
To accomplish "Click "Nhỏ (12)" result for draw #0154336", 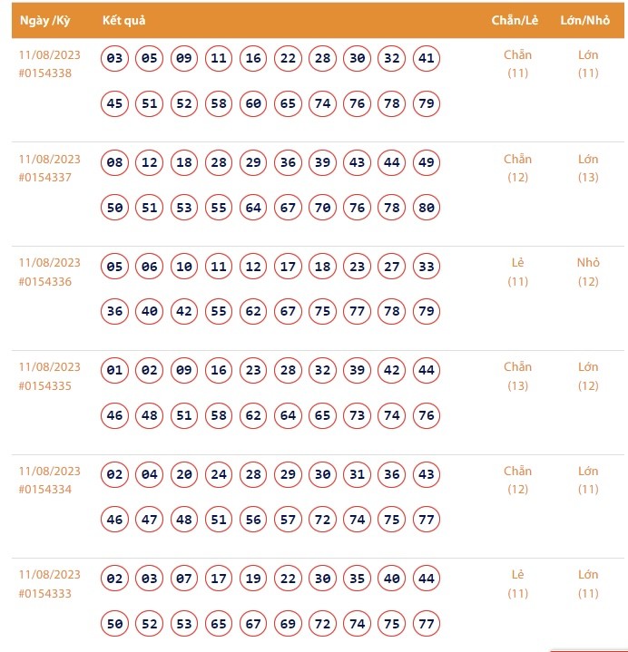I will pos(588,272).
